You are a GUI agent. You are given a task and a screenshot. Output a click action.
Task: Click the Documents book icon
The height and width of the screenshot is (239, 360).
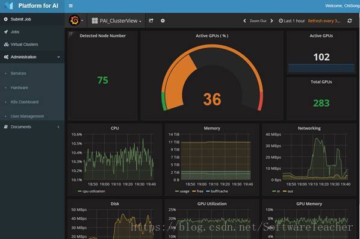pyautogui.click(x=6, y=127)
